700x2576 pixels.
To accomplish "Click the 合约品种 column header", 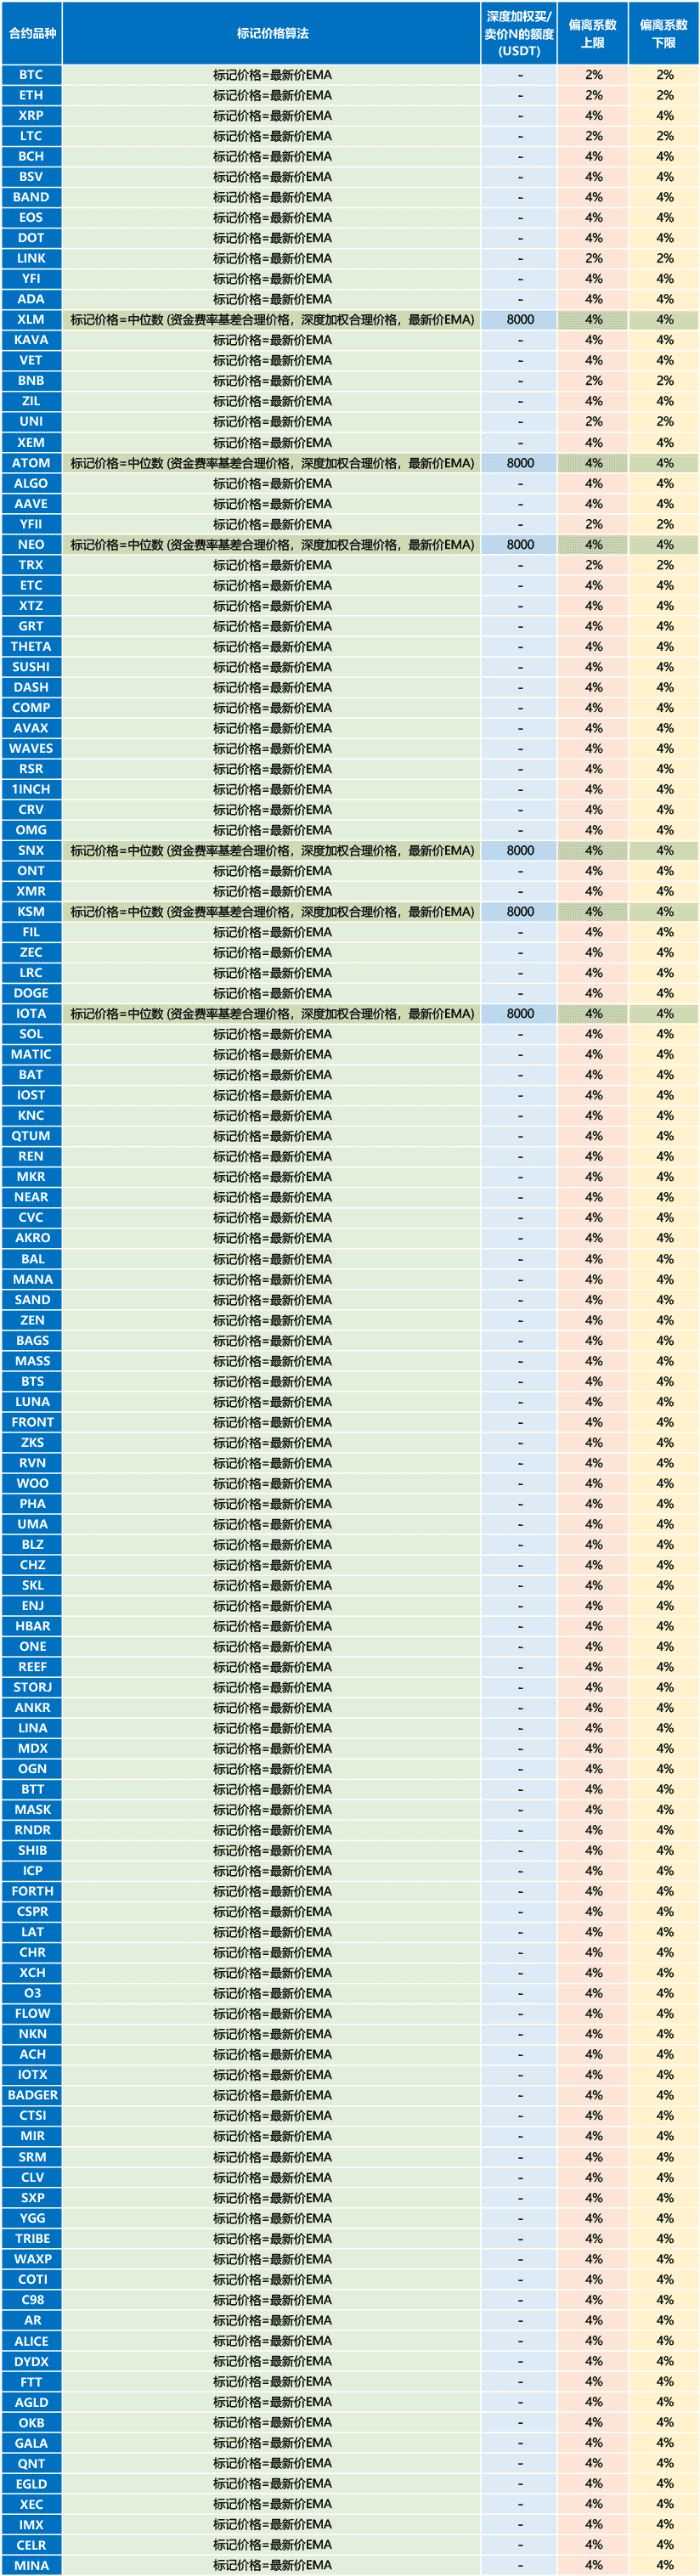I will tap(31, 33).
